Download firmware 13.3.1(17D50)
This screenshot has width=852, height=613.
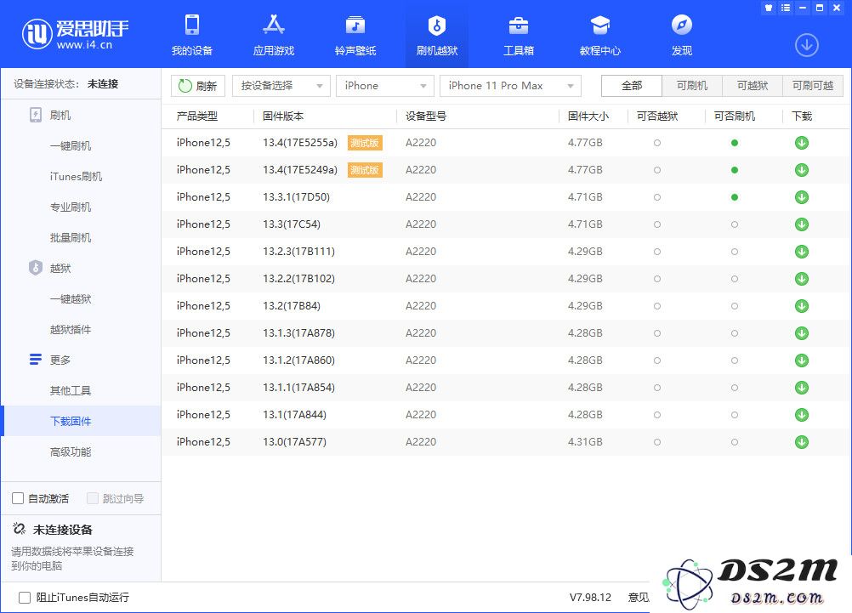tap(802, 197)
